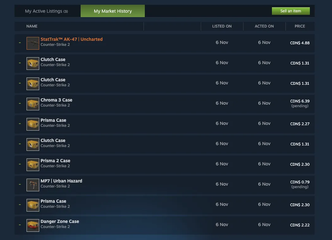This screenshot has width=332, height=240.
Task: Switch to My Active Listings tab
Action: [46, 11]
